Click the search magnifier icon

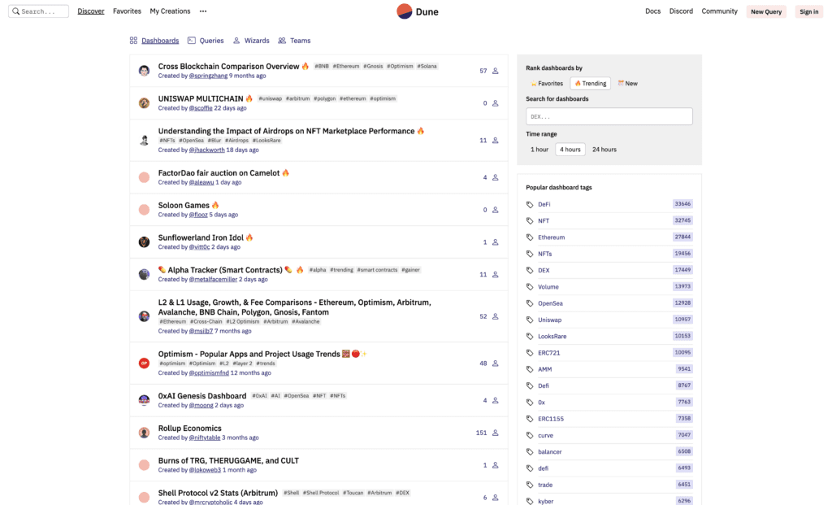(16, 11)
